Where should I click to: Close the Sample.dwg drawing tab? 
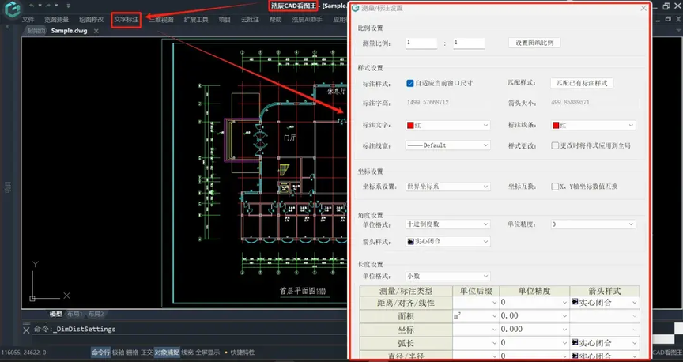click(x=96, y=31)
